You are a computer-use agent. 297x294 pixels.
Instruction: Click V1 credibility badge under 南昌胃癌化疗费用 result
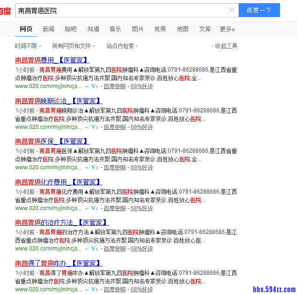click(95, 208)
